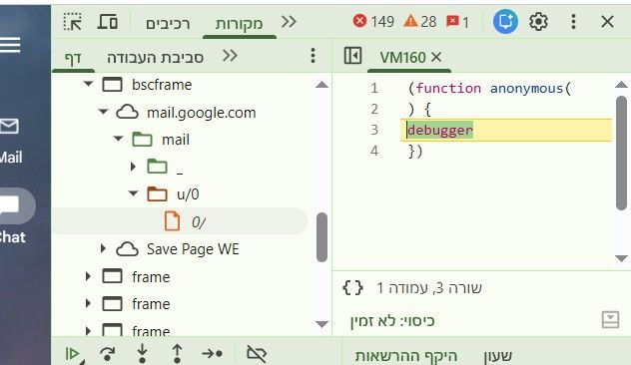
Task: Step to next statement
Action: [212, 354]
